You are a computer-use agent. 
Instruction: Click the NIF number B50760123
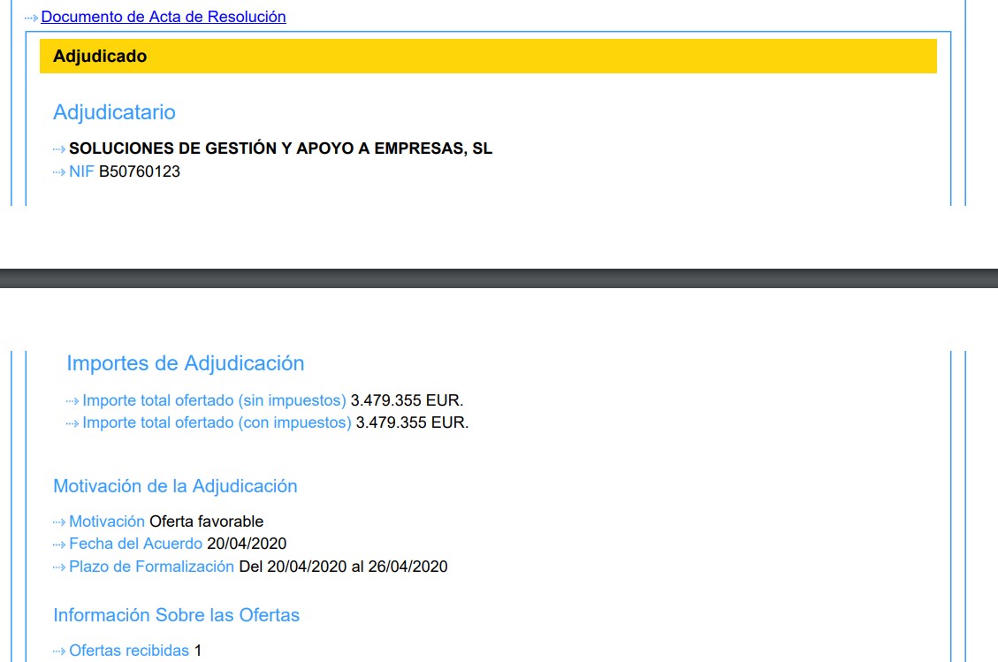pos(140,171)
